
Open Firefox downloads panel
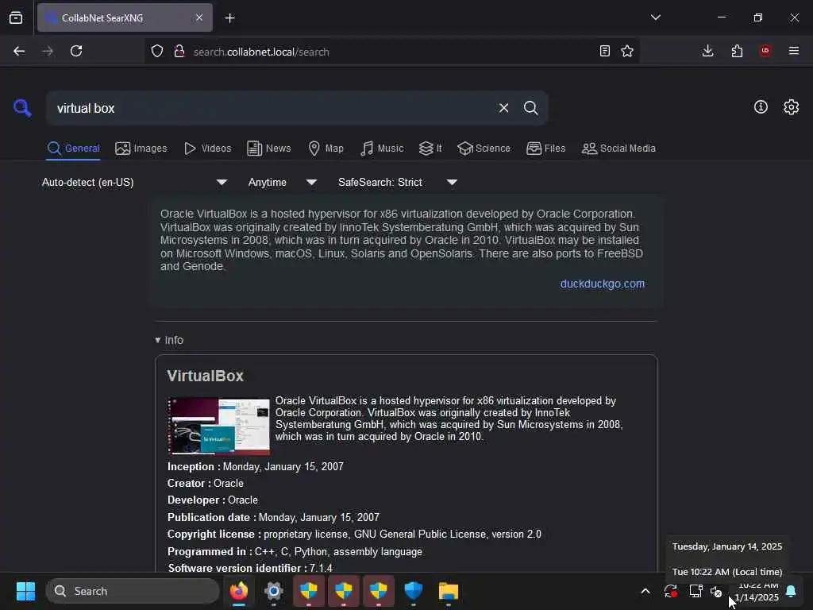click(707, 51)
